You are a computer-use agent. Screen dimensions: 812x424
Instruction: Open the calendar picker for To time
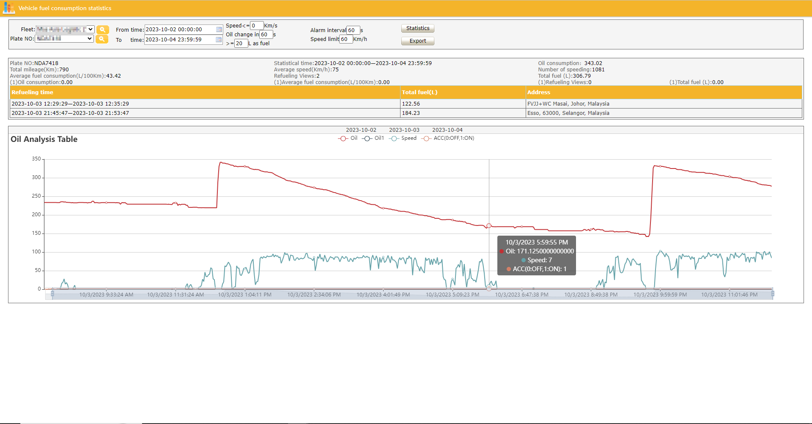click(x=219, y=39)
